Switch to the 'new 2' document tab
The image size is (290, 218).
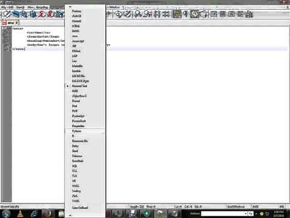[10, 22]
